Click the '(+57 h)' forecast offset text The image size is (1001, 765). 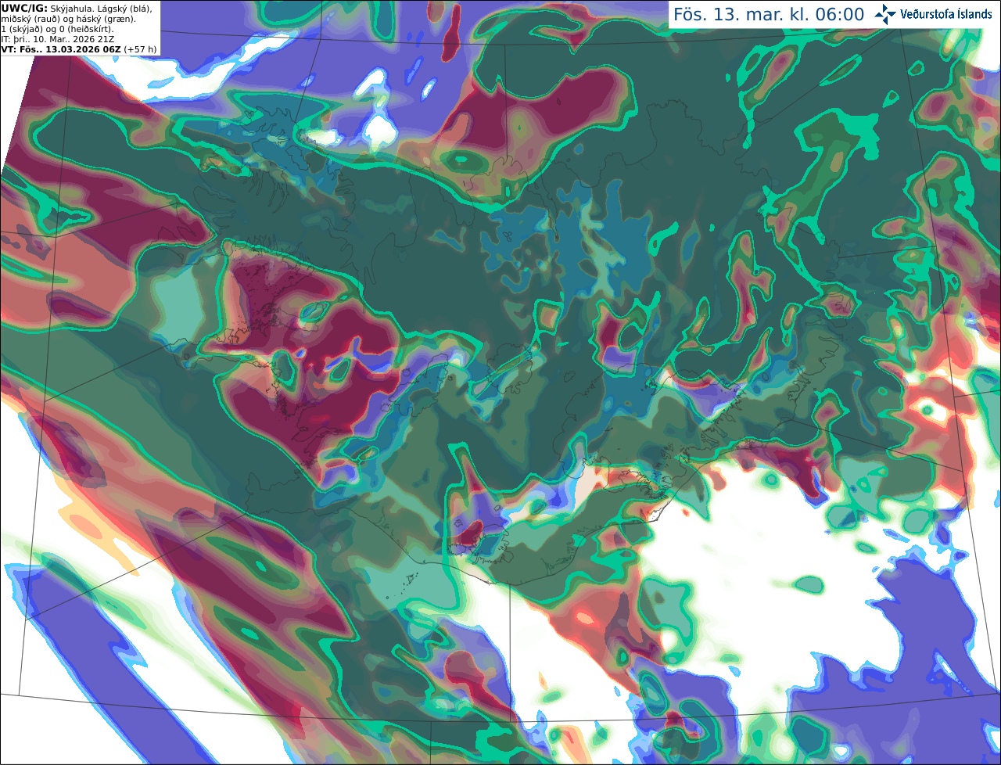(140, 49)
